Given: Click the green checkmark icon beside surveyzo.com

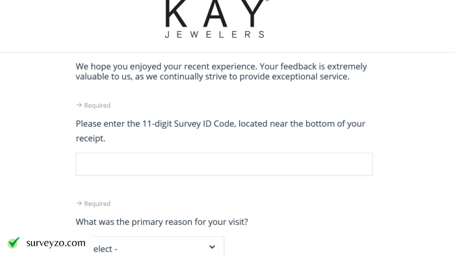Looking at the screenshot, I should point(14,242).
